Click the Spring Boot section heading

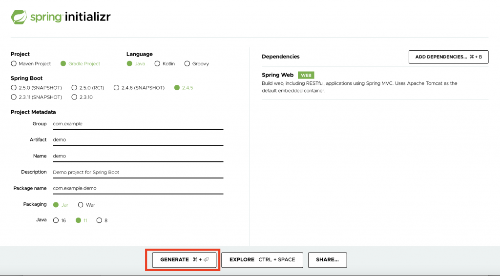tap(26, 79)
